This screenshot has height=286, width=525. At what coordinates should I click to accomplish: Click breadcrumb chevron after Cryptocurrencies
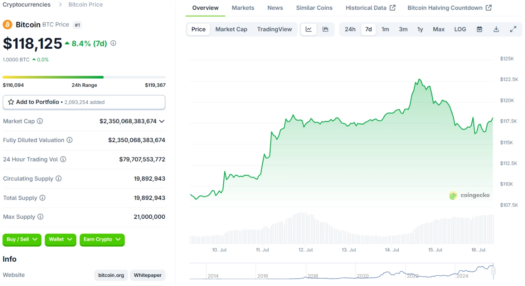pos(61,5)
